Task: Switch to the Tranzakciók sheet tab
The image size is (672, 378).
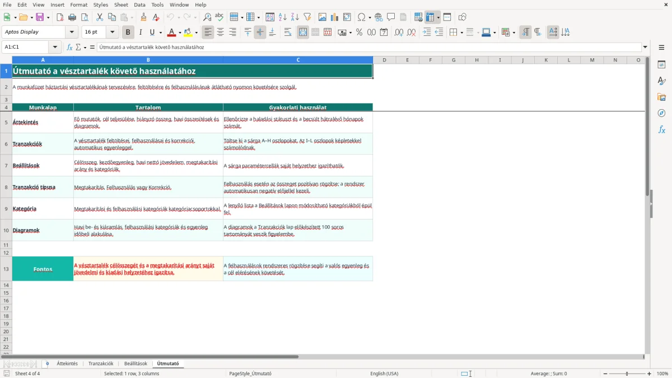Action: point(101,364)
